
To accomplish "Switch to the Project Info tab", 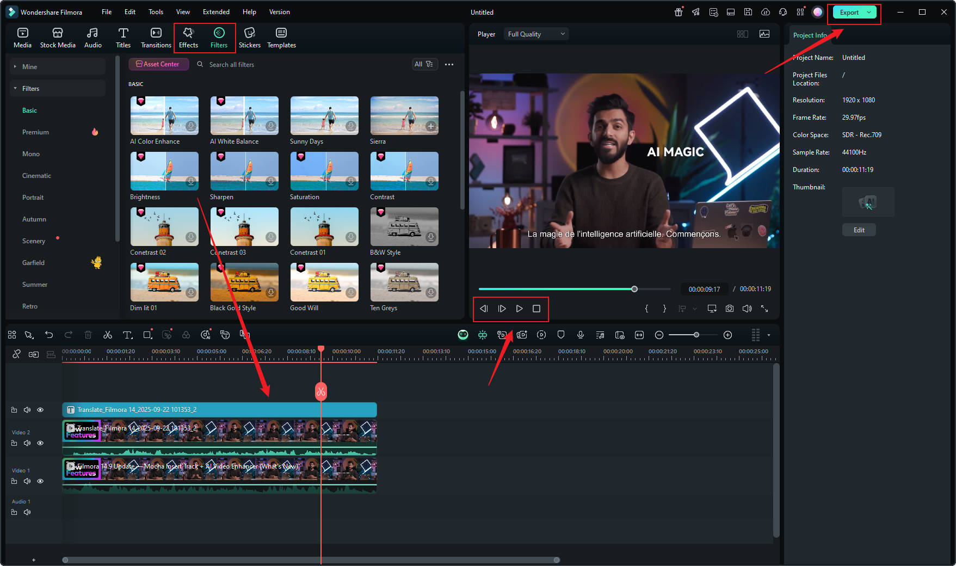I will pyautogui.click(x=810, y=35).
